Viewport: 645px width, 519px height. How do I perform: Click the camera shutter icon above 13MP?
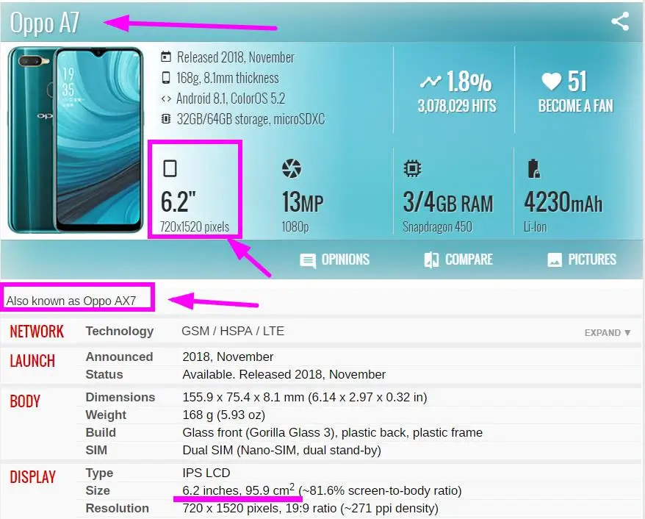(292, 168)
